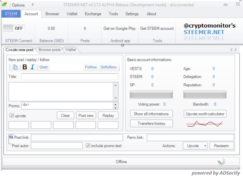Click Get on Google Play button
Image resolution: width=243 pixels, height=178 pixels.
[120, 28]
